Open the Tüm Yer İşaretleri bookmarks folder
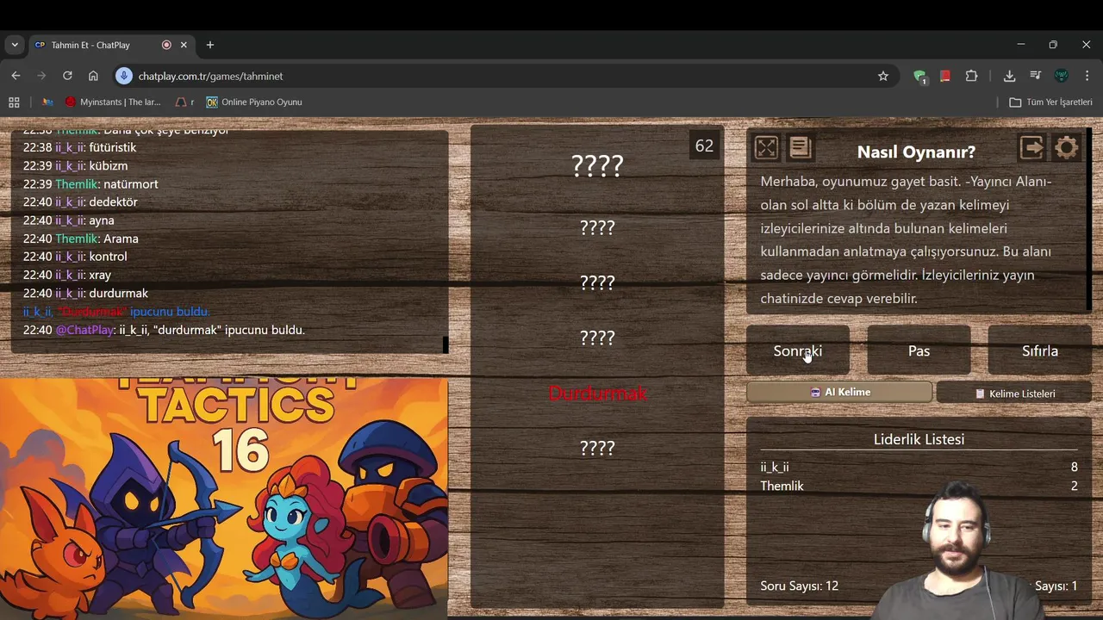1103x620 pixels. pos(1050,102)
